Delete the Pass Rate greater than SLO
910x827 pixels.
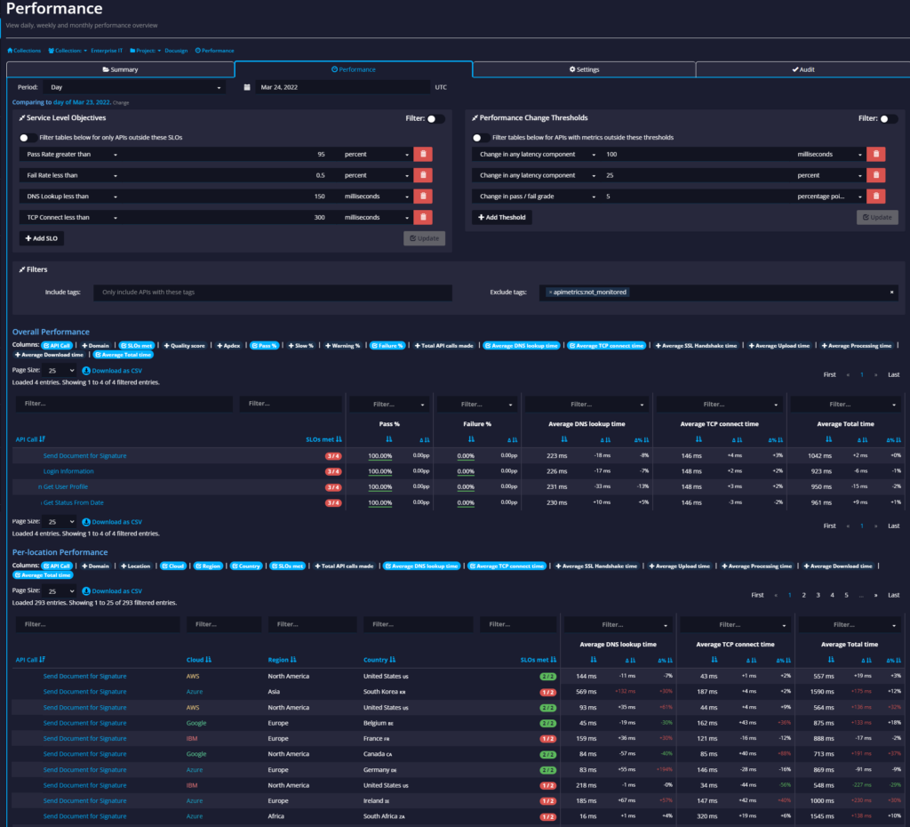pos(423,154)
